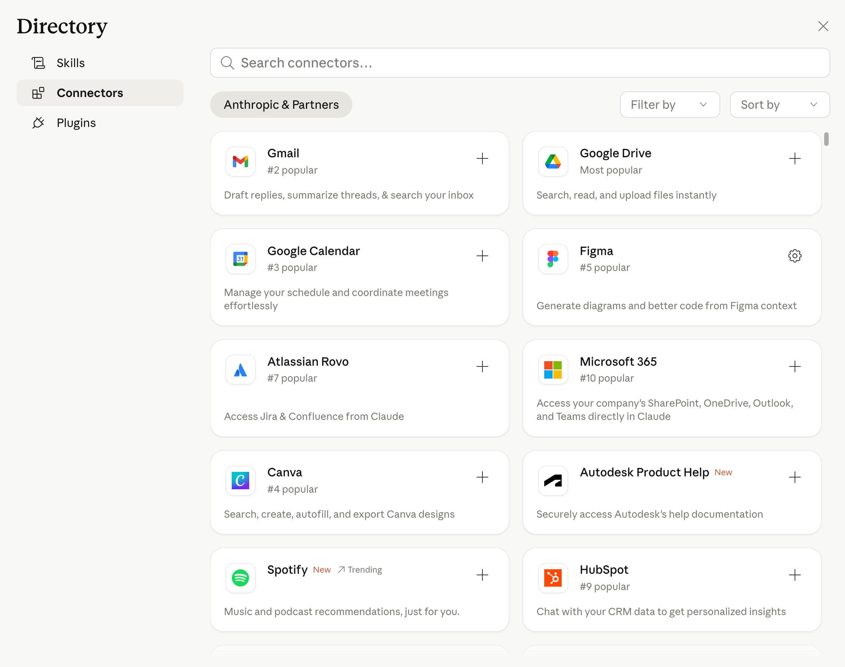
Task: Add the Google Calendar connector
Action: coord(482,256)
